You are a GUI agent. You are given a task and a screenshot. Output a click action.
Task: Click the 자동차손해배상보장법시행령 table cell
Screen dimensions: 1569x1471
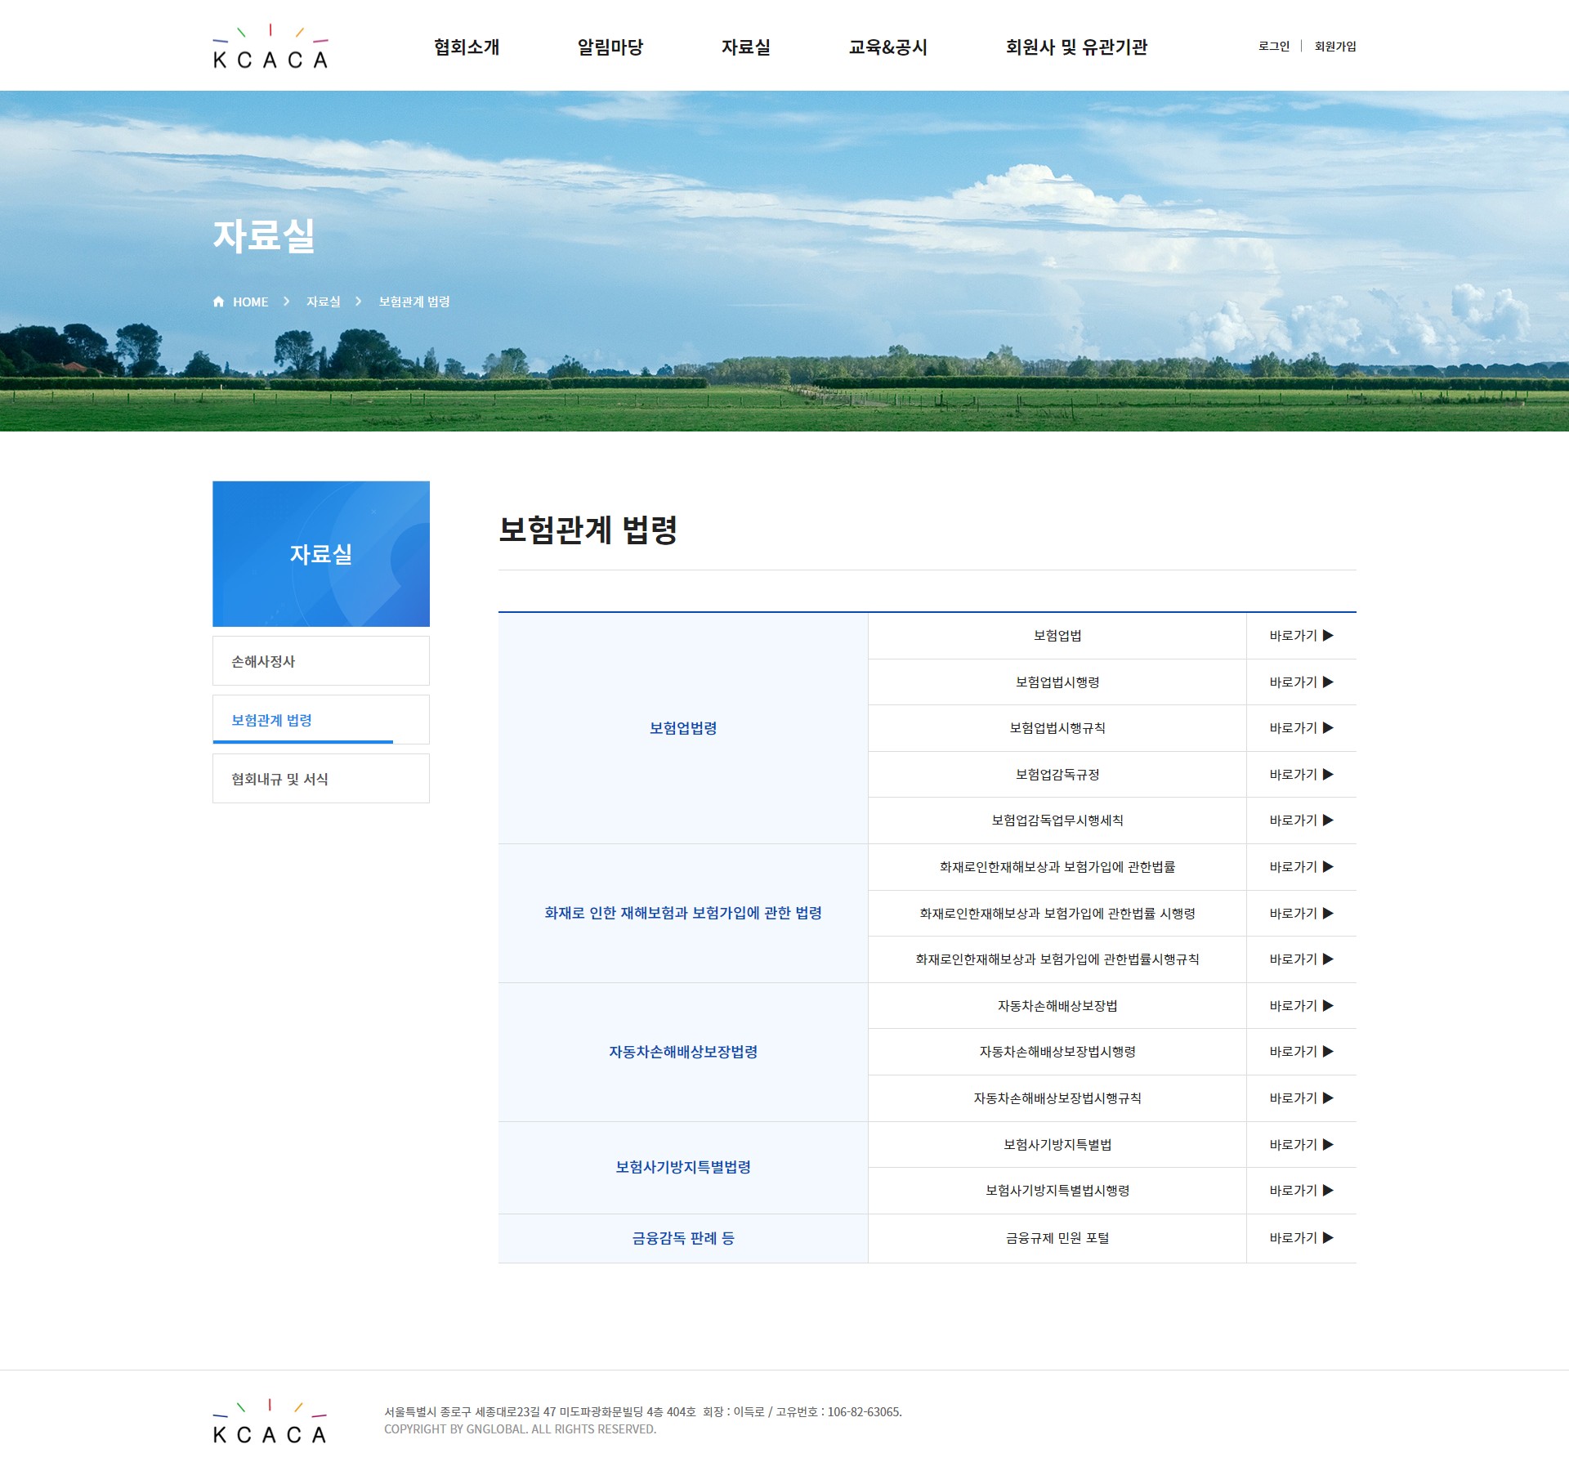pyautogui.click(x=1057, y=1052)
